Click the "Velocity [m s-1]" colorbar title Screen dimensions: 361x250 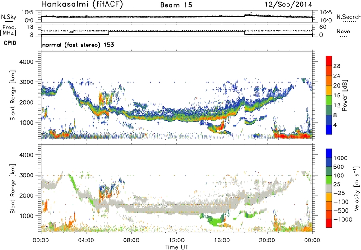356,188
